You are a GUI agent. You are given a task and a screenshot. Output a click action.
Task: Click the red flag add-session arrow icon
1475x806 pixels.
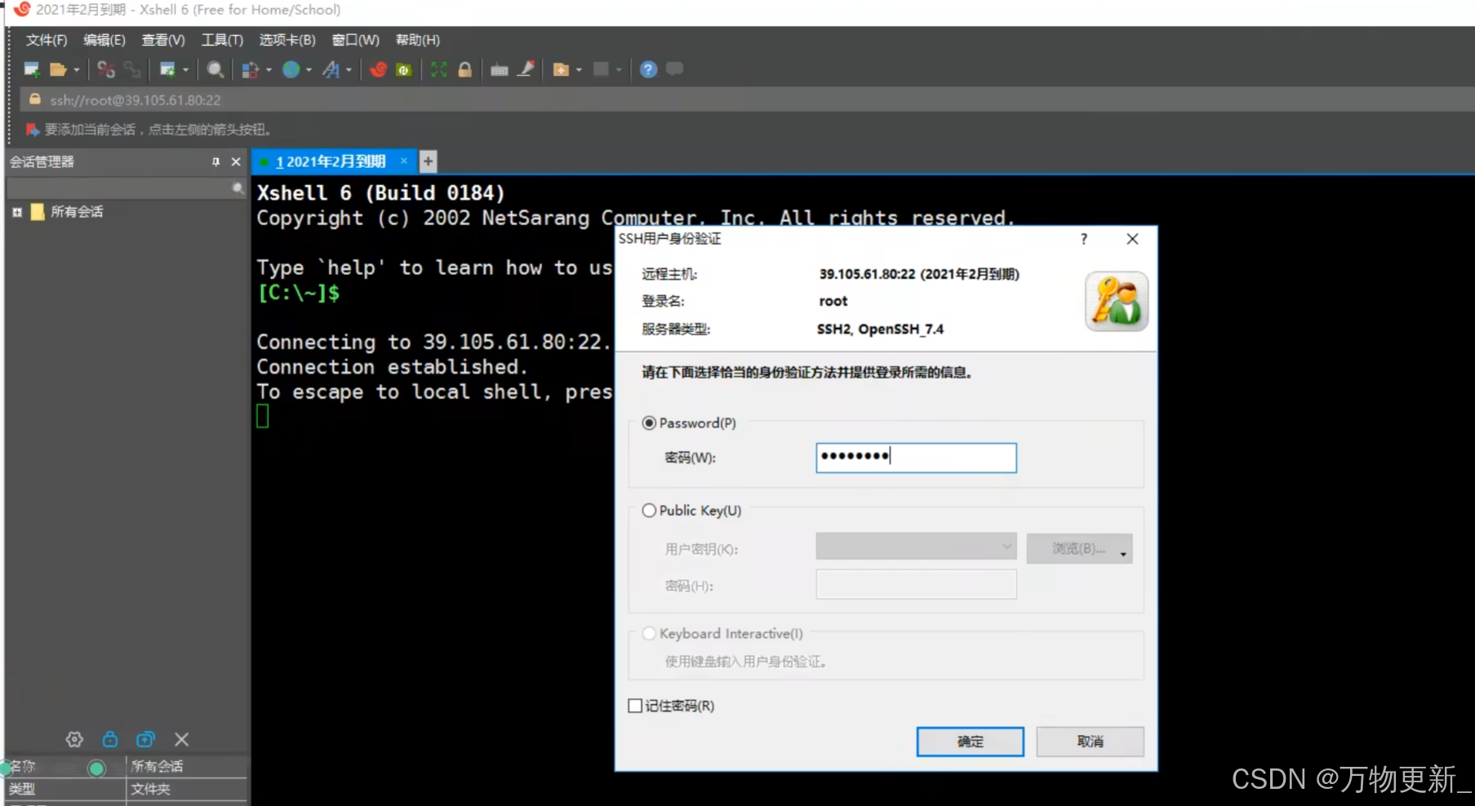(32, 130)
